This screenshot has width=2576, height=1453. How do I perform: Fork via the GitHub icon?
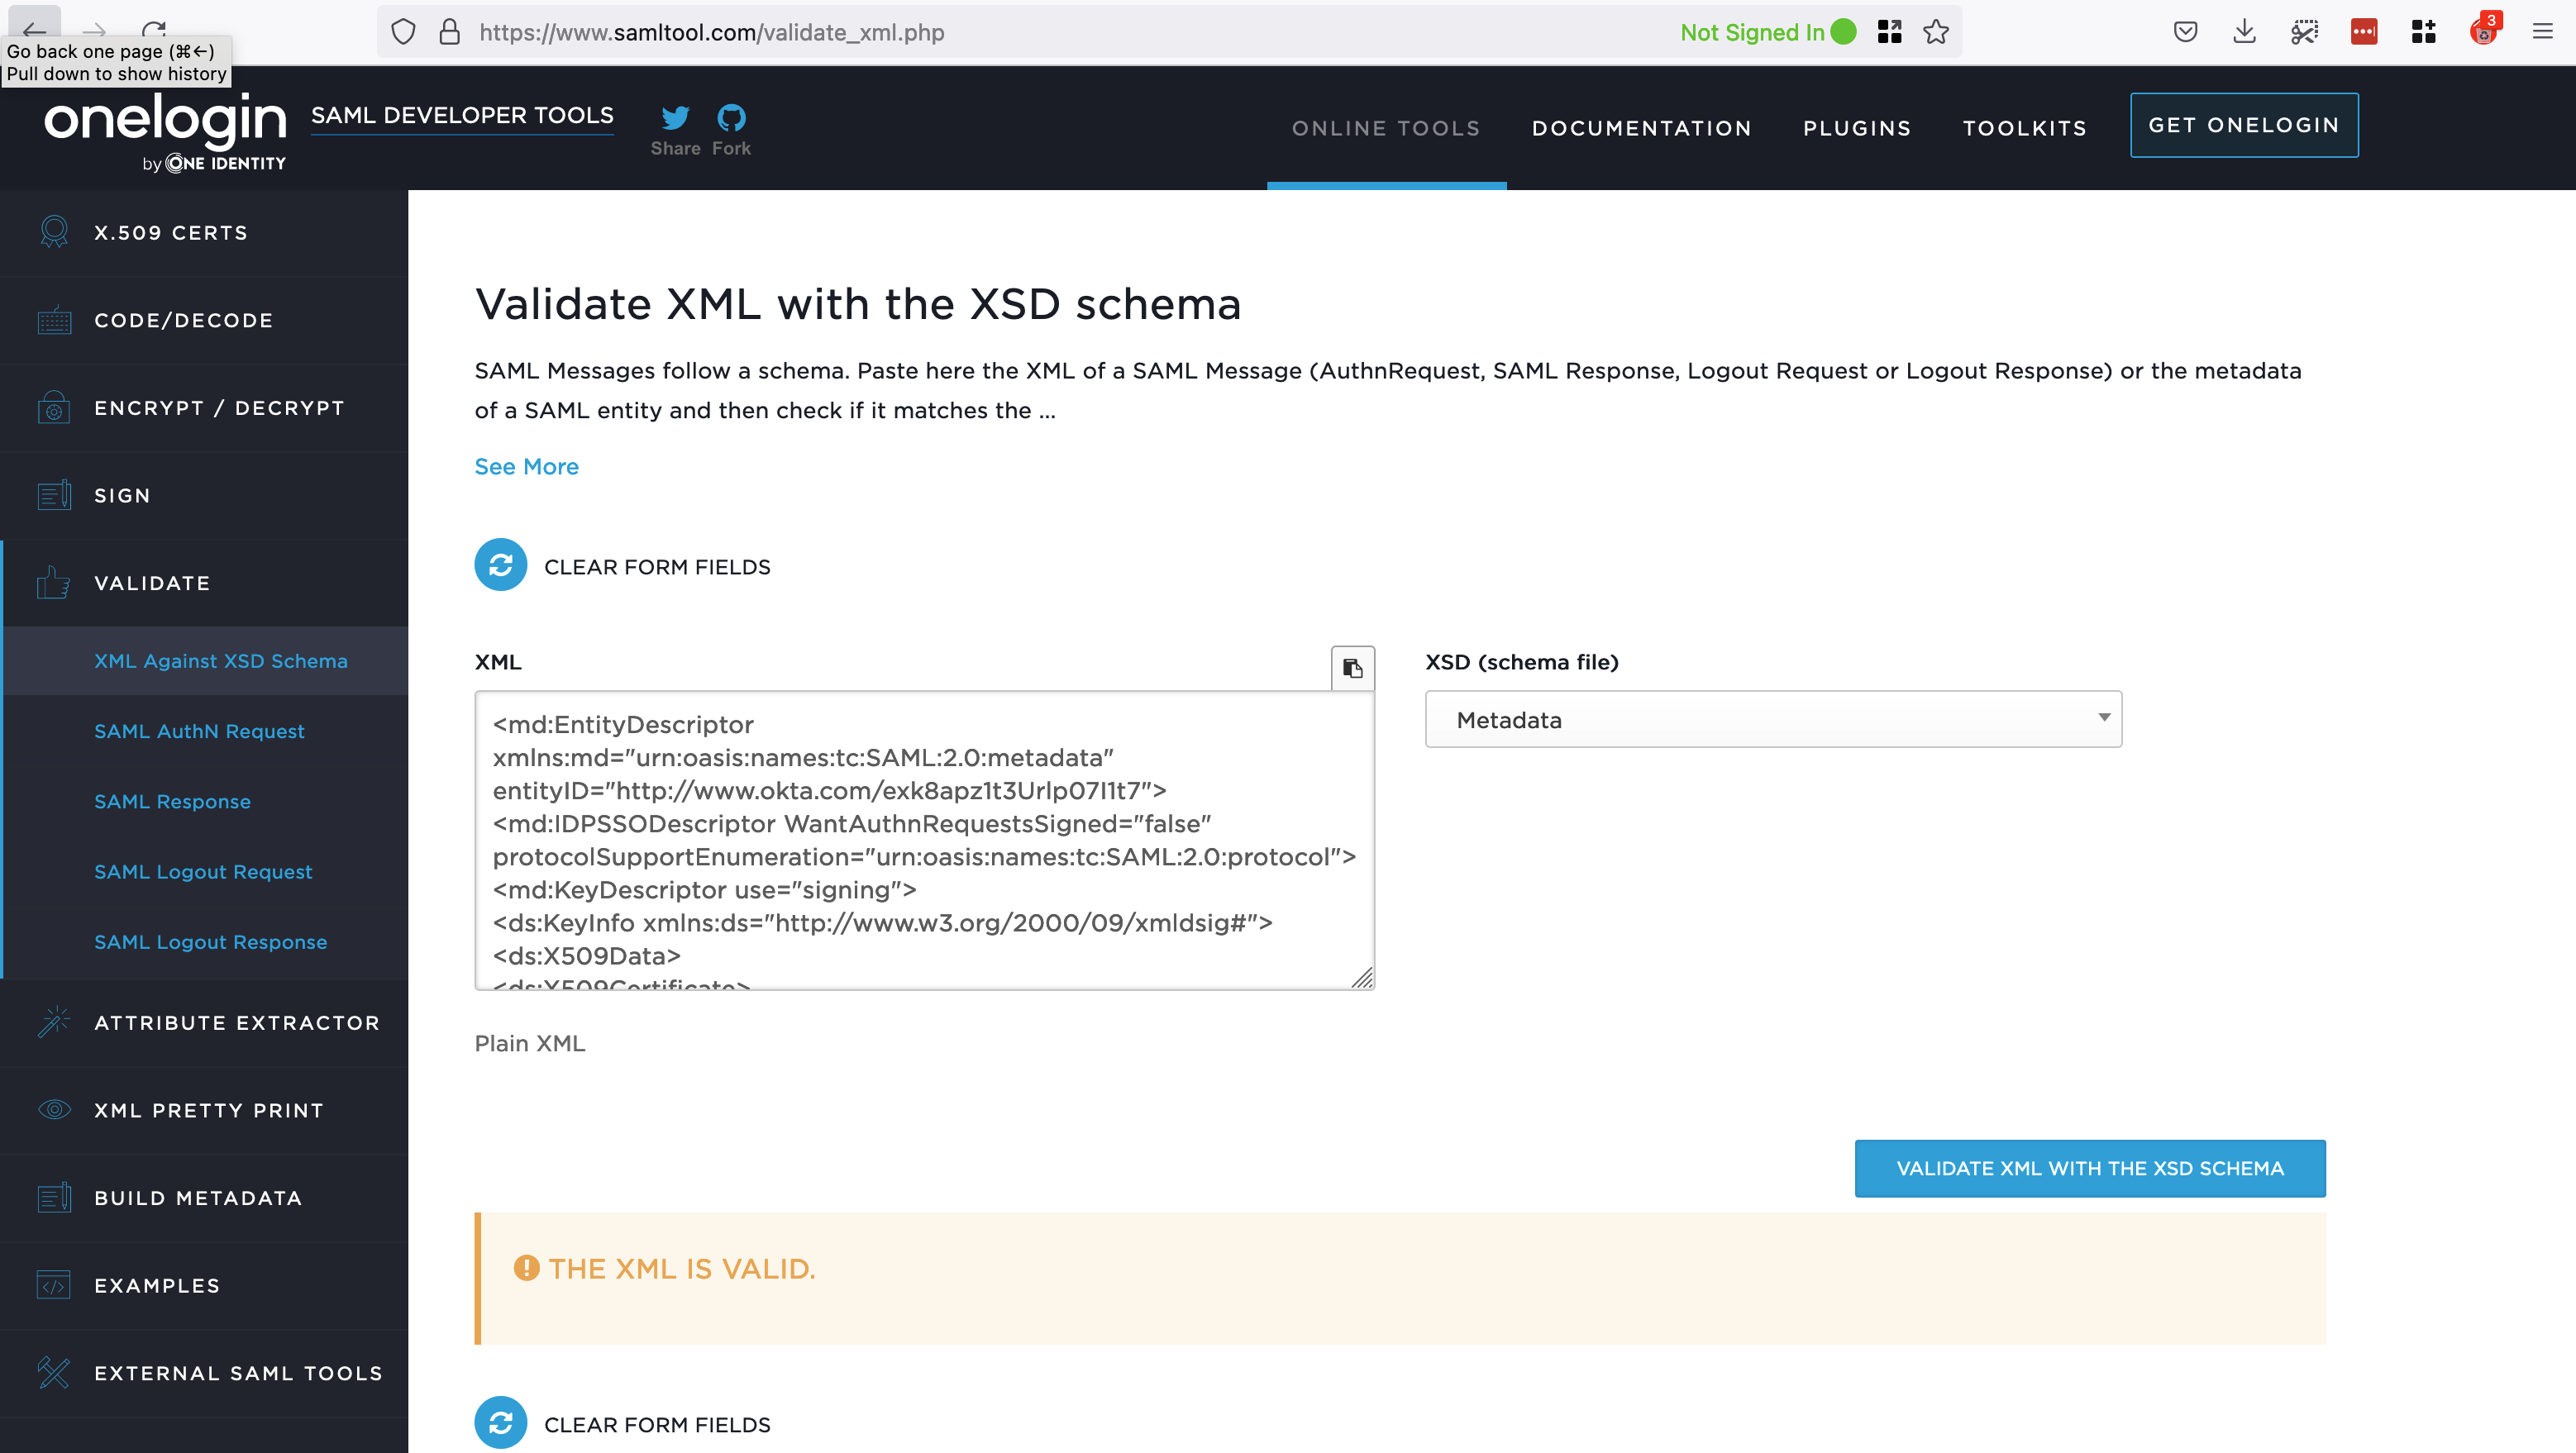coord(731,118)
